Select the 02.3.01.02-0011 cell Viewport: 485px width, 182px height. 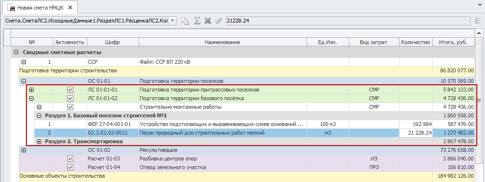pyautogui.click(x=113, y=133)
